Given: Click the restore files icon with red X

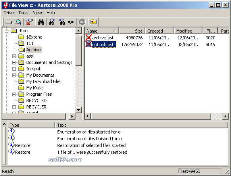Looking at the screenshot, I should click(29, 22).
